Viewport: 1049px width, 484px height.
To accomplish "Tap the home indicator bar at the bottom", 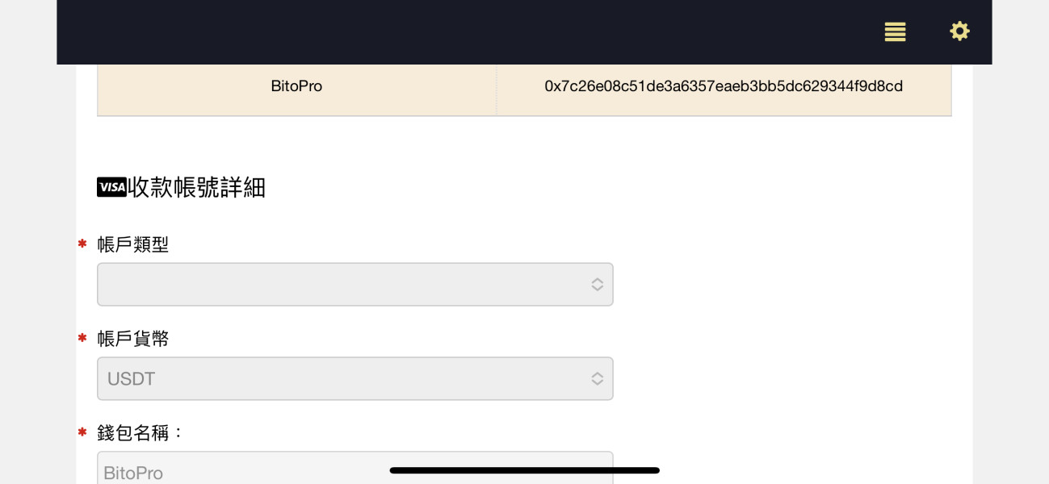I will [524, 470].
